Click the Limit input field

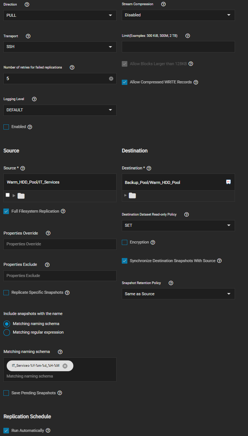178,47
